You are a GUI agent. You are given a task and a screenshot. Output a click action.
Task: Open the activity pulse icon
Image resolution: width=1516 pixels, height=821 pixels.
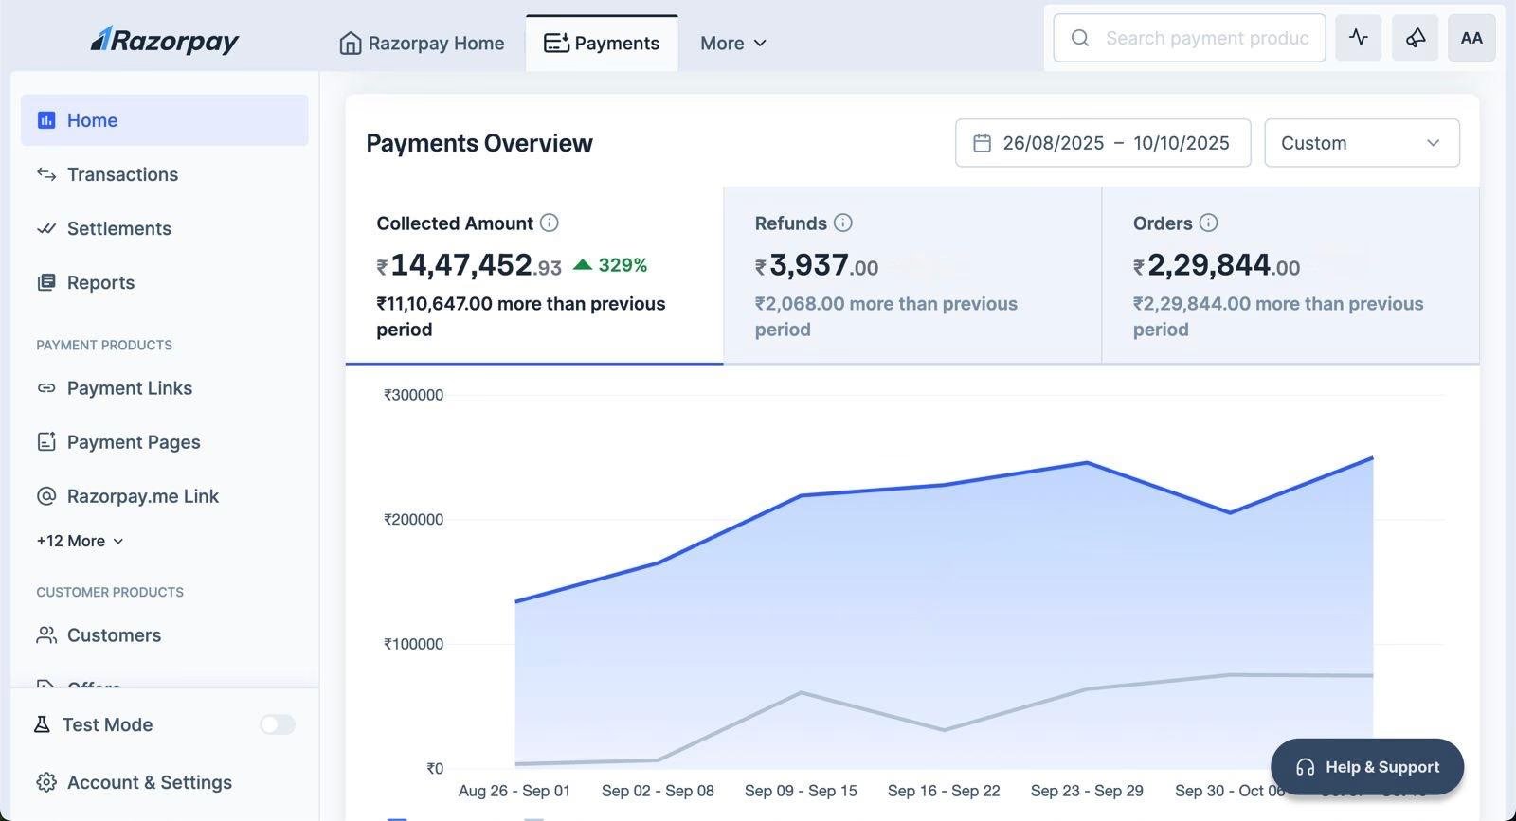tap(1358, 38)
